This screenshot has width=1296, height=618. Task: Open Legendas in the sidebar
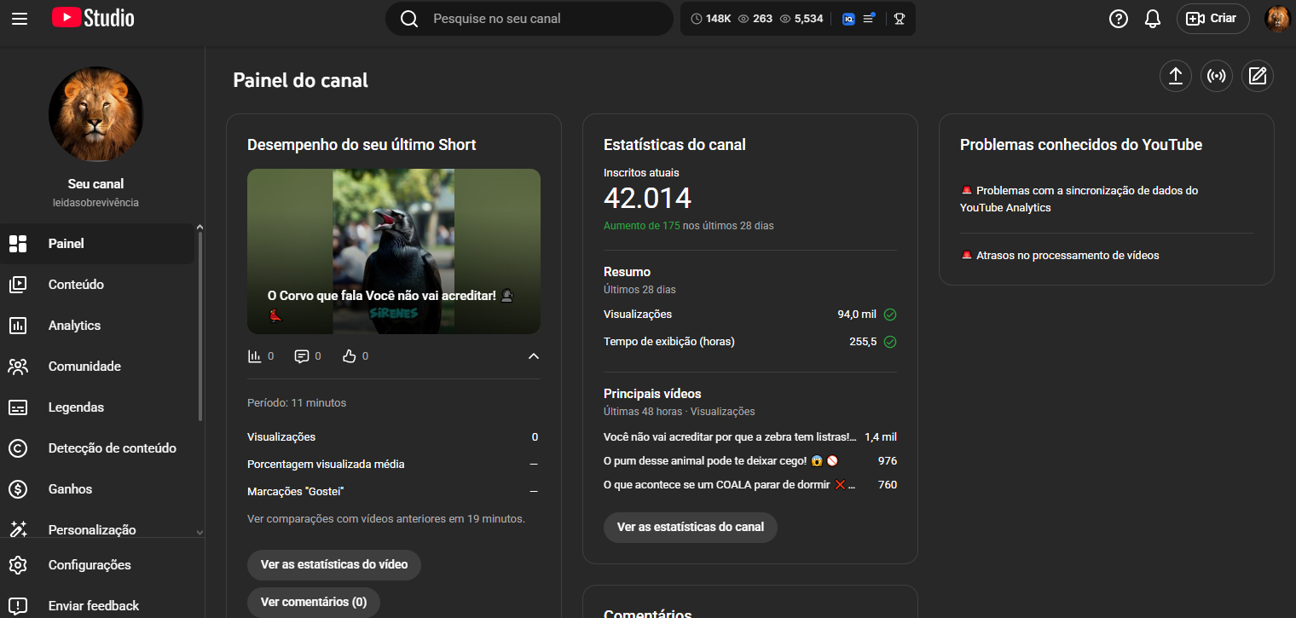[98, 407]
